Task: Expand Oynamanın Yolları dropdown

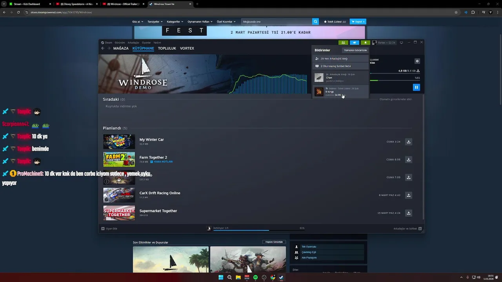Action: (x=200, y=22)
